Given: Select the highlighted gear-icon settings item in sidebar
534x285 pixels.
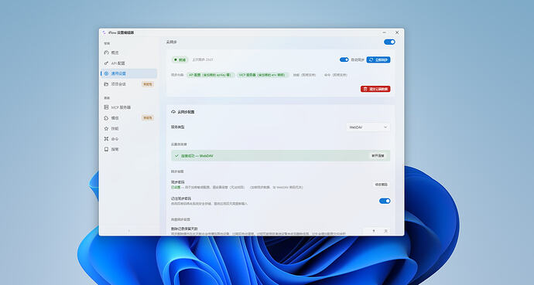Looking at the screenshot, I should pyautogui.click(x=129, y=73).
